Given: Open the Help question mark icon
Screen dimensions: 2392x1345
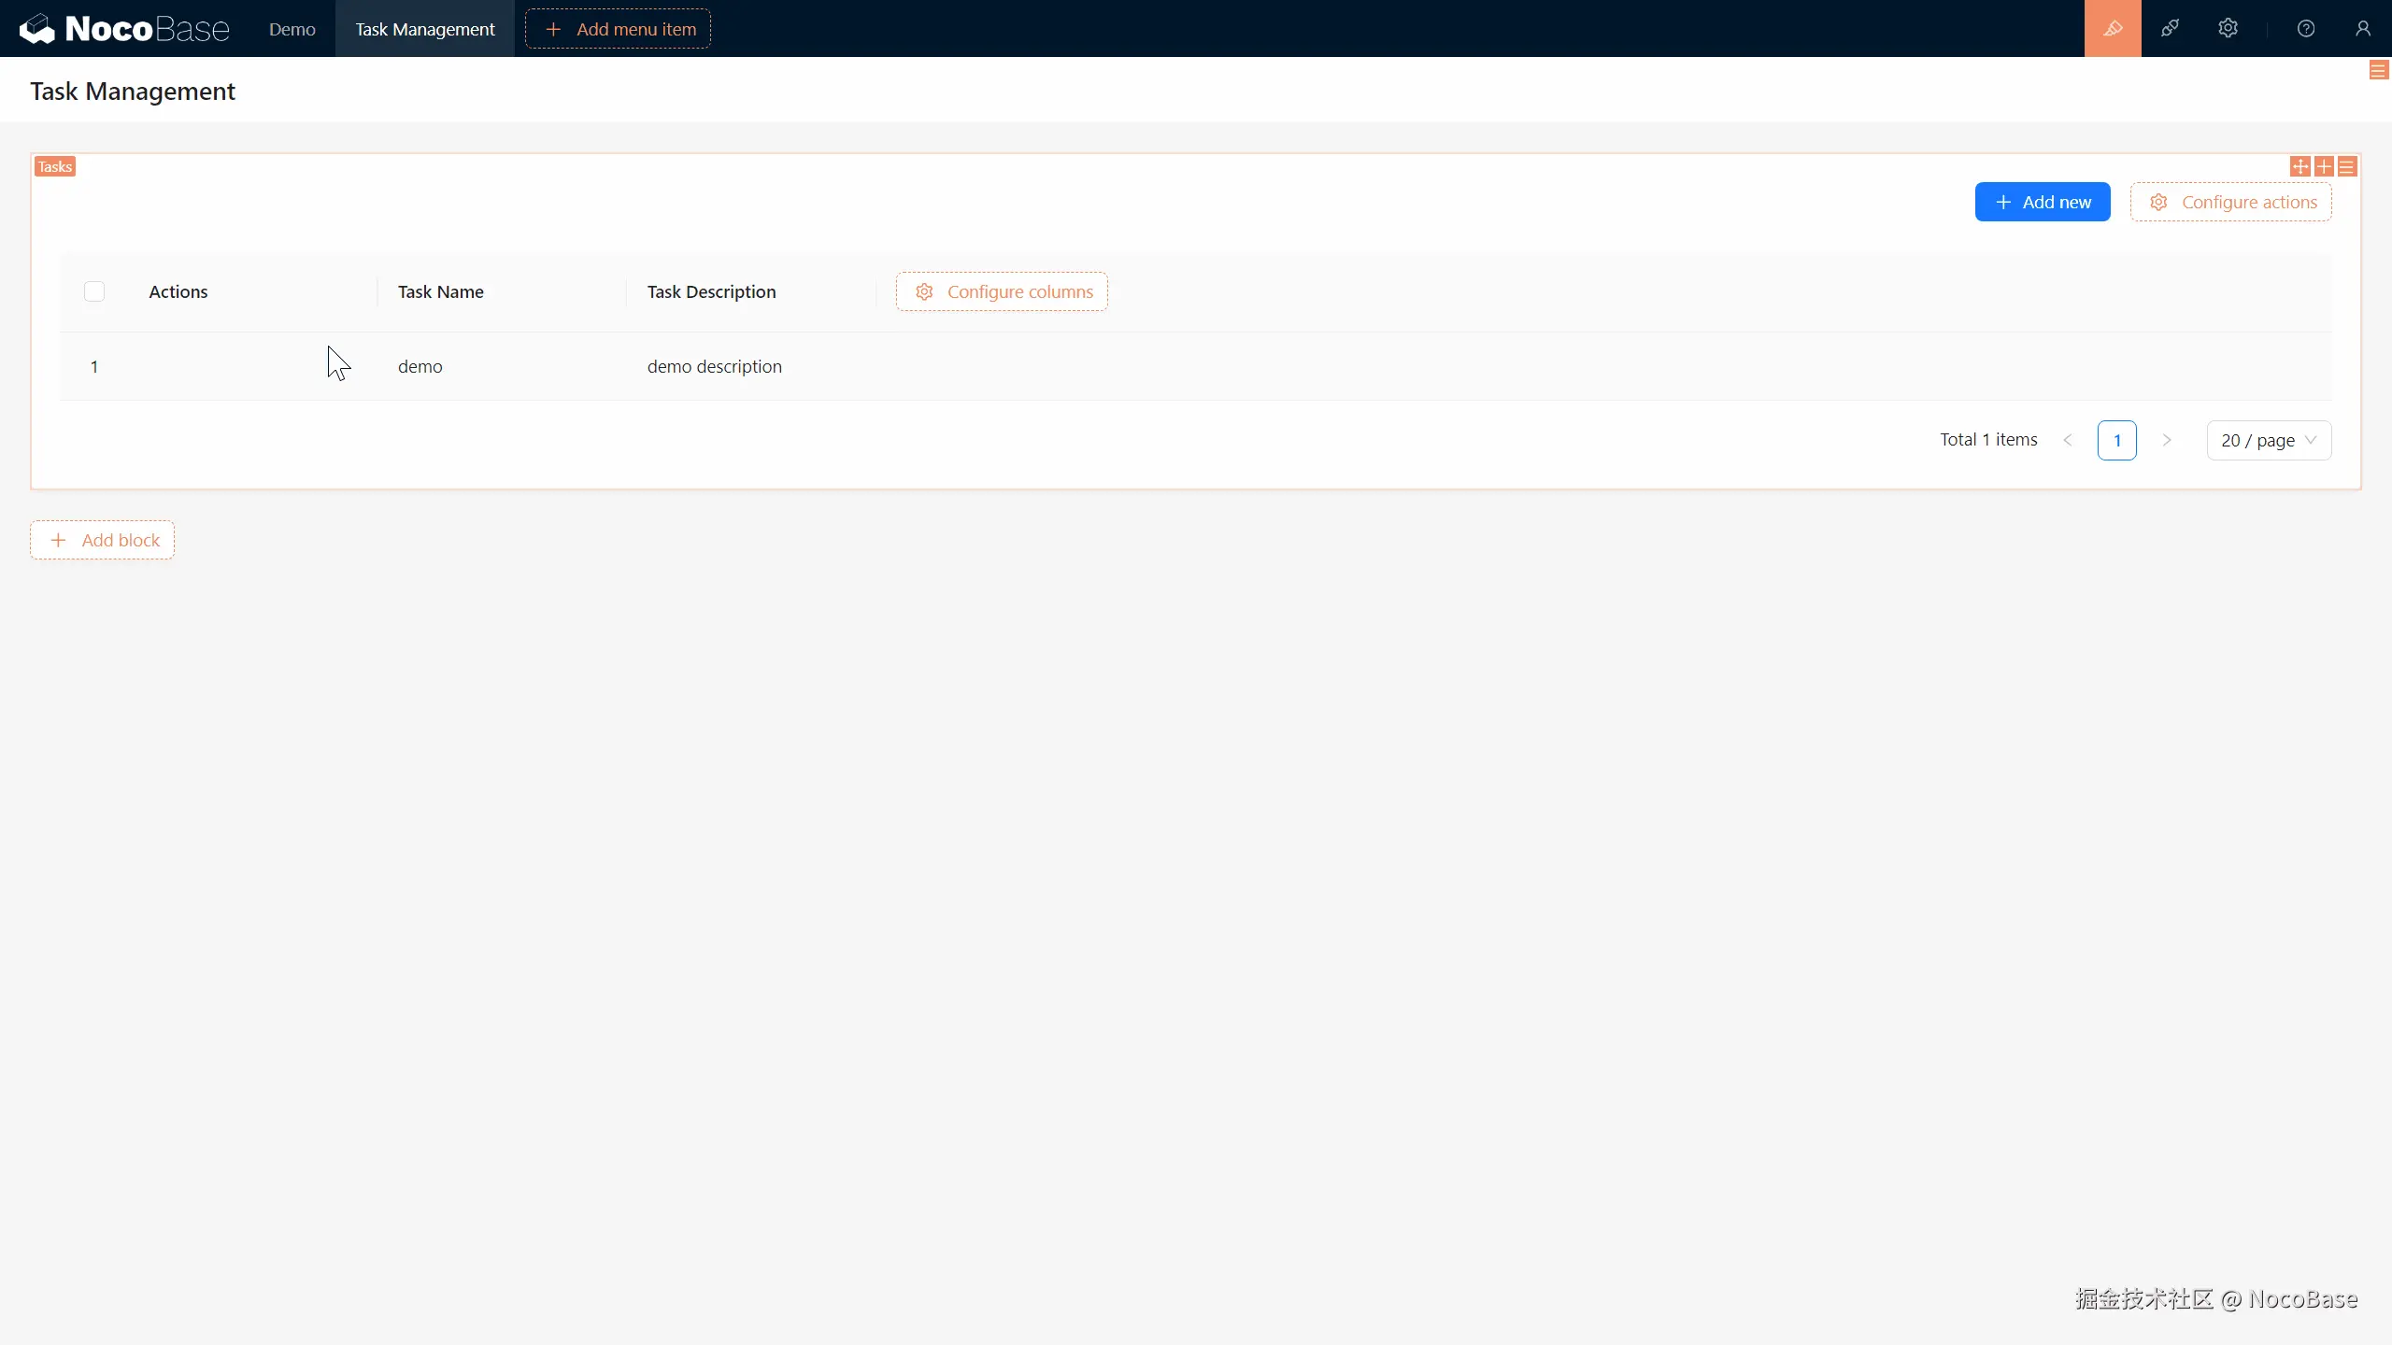Looking at the screenshot, I should coord(2306,28).
